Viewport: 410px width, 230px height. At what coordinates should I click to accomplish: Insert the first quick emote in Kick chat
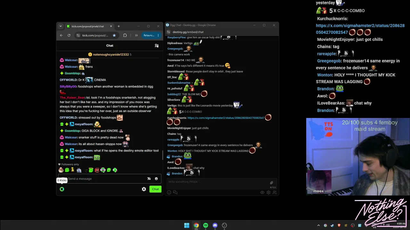pos(61,170)
